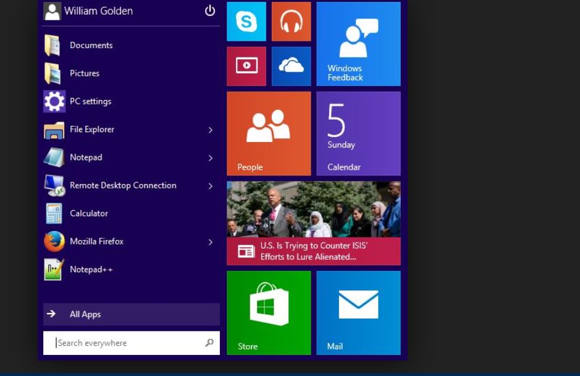Open the Calendar tile showing Sunday 5
The image size is (580, 376).
pyautogui.click(x=358, y=133)
